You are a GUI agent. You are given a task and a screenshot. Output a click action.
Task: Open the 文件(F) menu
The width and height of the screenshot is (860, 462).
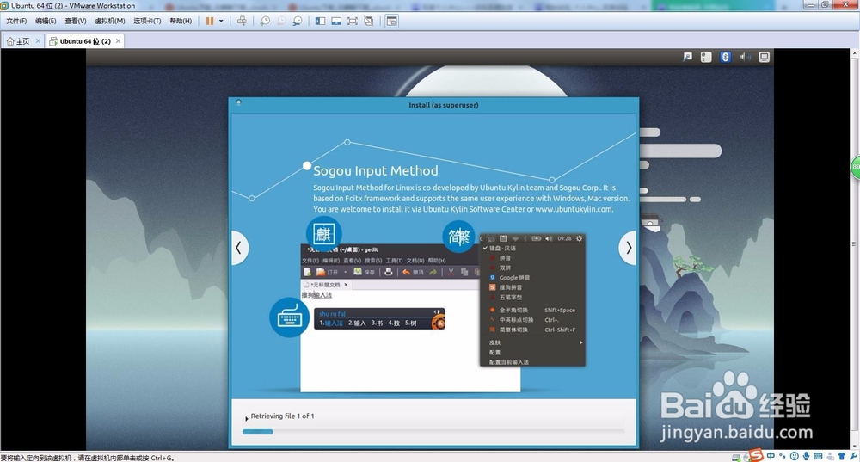(x=16, y=21)
